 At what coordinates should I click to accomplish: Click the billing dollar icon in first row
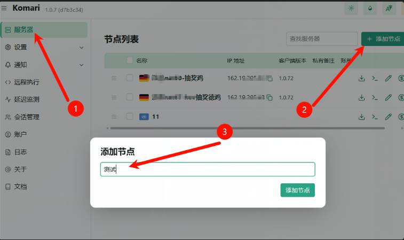[x=401, y=78]
